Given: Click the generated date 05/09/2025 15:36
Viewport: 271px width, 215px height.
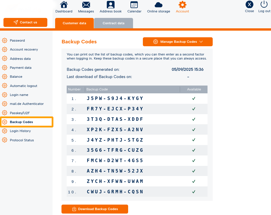Looking at the screenshot, I should 188,69.
